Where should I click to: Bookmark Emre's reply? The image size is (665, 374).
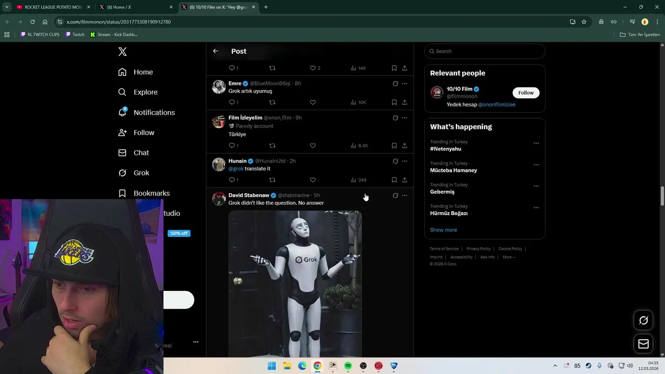pyautogui.click(x=394, y=102)
